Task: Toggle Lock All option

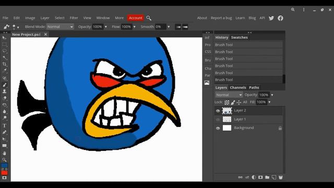Action: [x=245, y=102]
